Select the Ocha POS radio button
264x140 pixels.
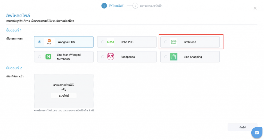pos(103,42)
